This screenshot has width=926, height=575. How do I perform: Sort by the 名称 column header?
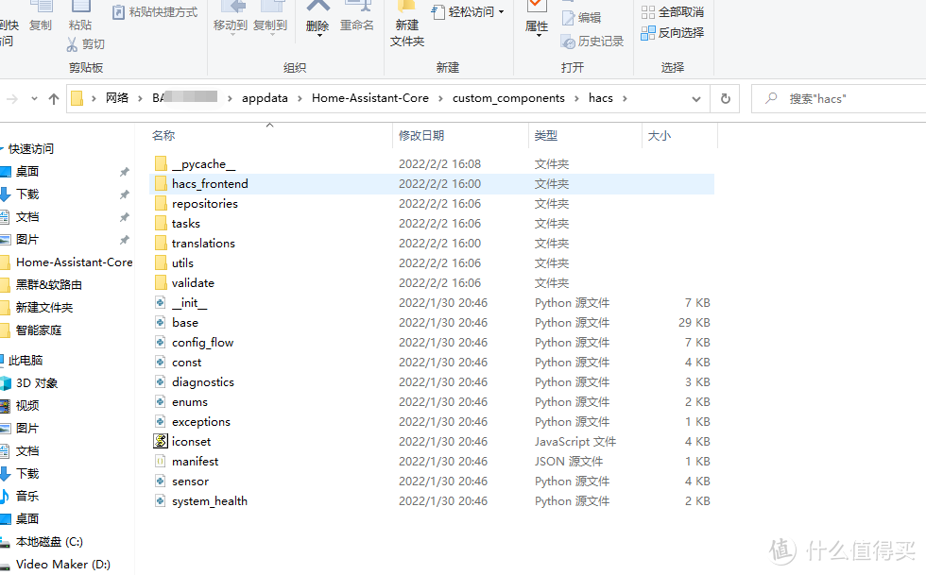(163, 136)
